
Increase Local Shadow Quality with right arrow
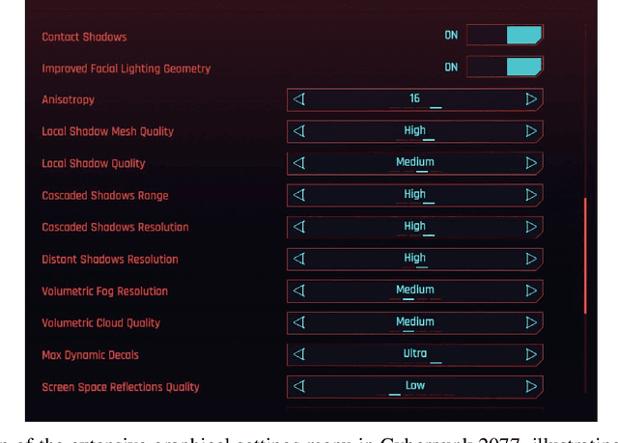(x=531, y=163)
